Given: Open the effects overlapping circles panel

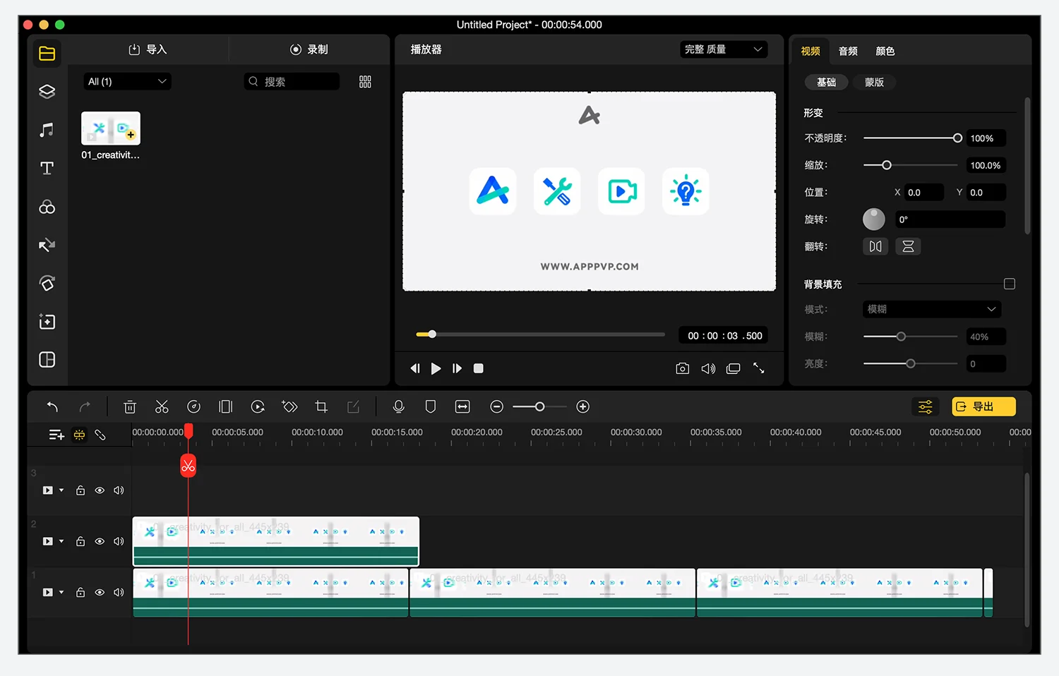Looking at the screenshot, I should coord(47,207).
